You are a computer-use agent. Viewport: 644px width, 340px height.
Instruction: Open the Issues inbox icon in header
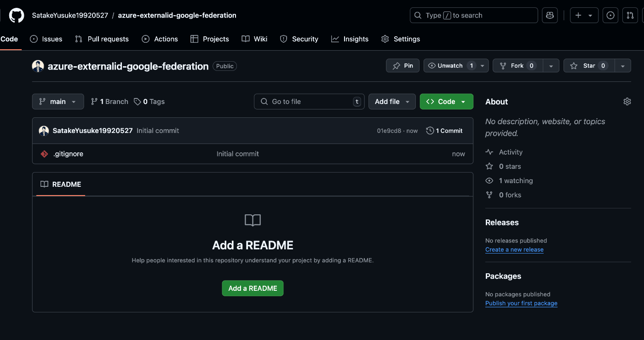[610, 15]
